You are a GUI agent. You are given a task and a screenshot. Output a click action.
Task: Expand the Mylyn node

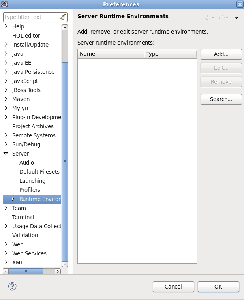click(x=6, y=108)
